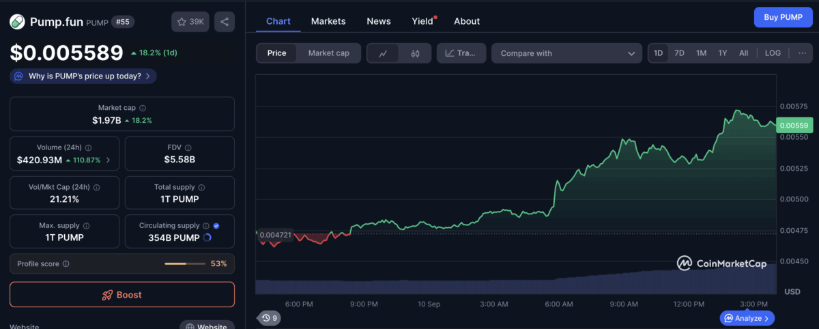Click the $420.93M volume value
This screenshot has width=819, height=329.
tap(40, 160)
